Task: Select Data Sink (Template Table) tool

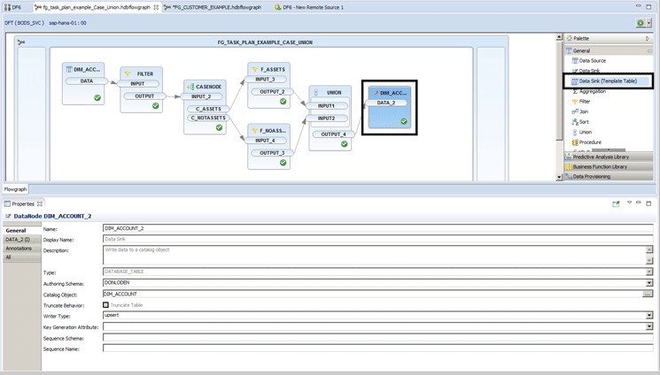Action: 614,80
